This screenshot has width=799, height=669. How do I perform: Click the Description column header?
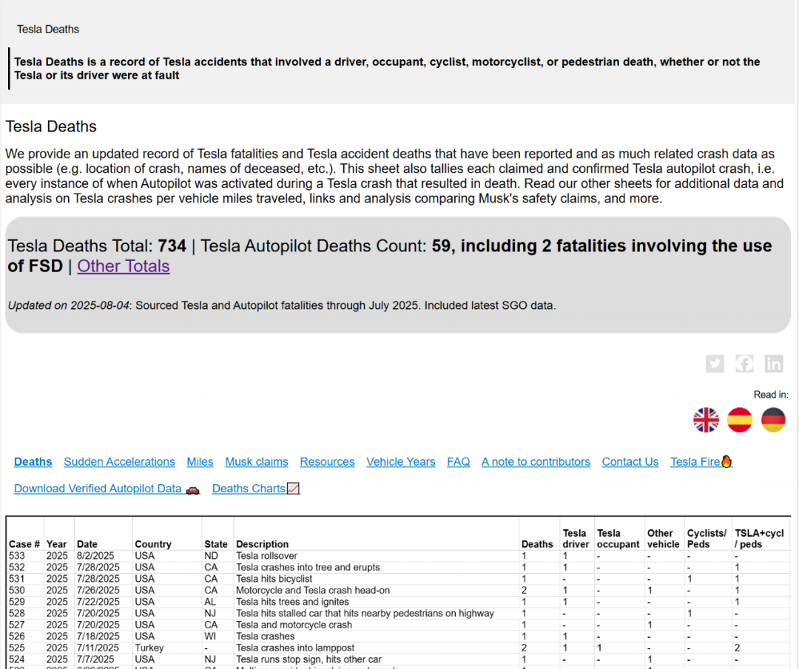(x=262, y=544)
